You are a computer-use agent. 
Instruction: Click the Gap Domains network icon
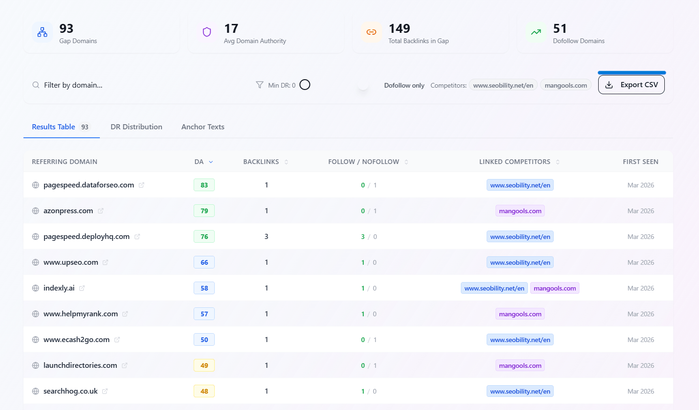pos(42,32)
